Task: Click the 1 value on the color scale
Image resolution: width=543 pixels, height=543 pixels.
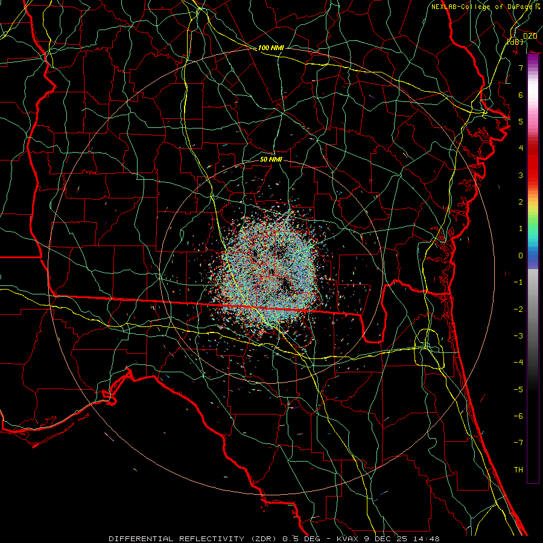Action: (521, 229)
